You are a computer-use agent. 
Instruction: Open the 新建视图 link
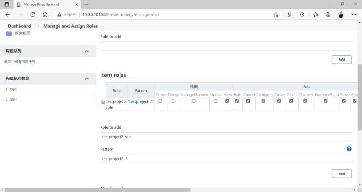point(22,34)
